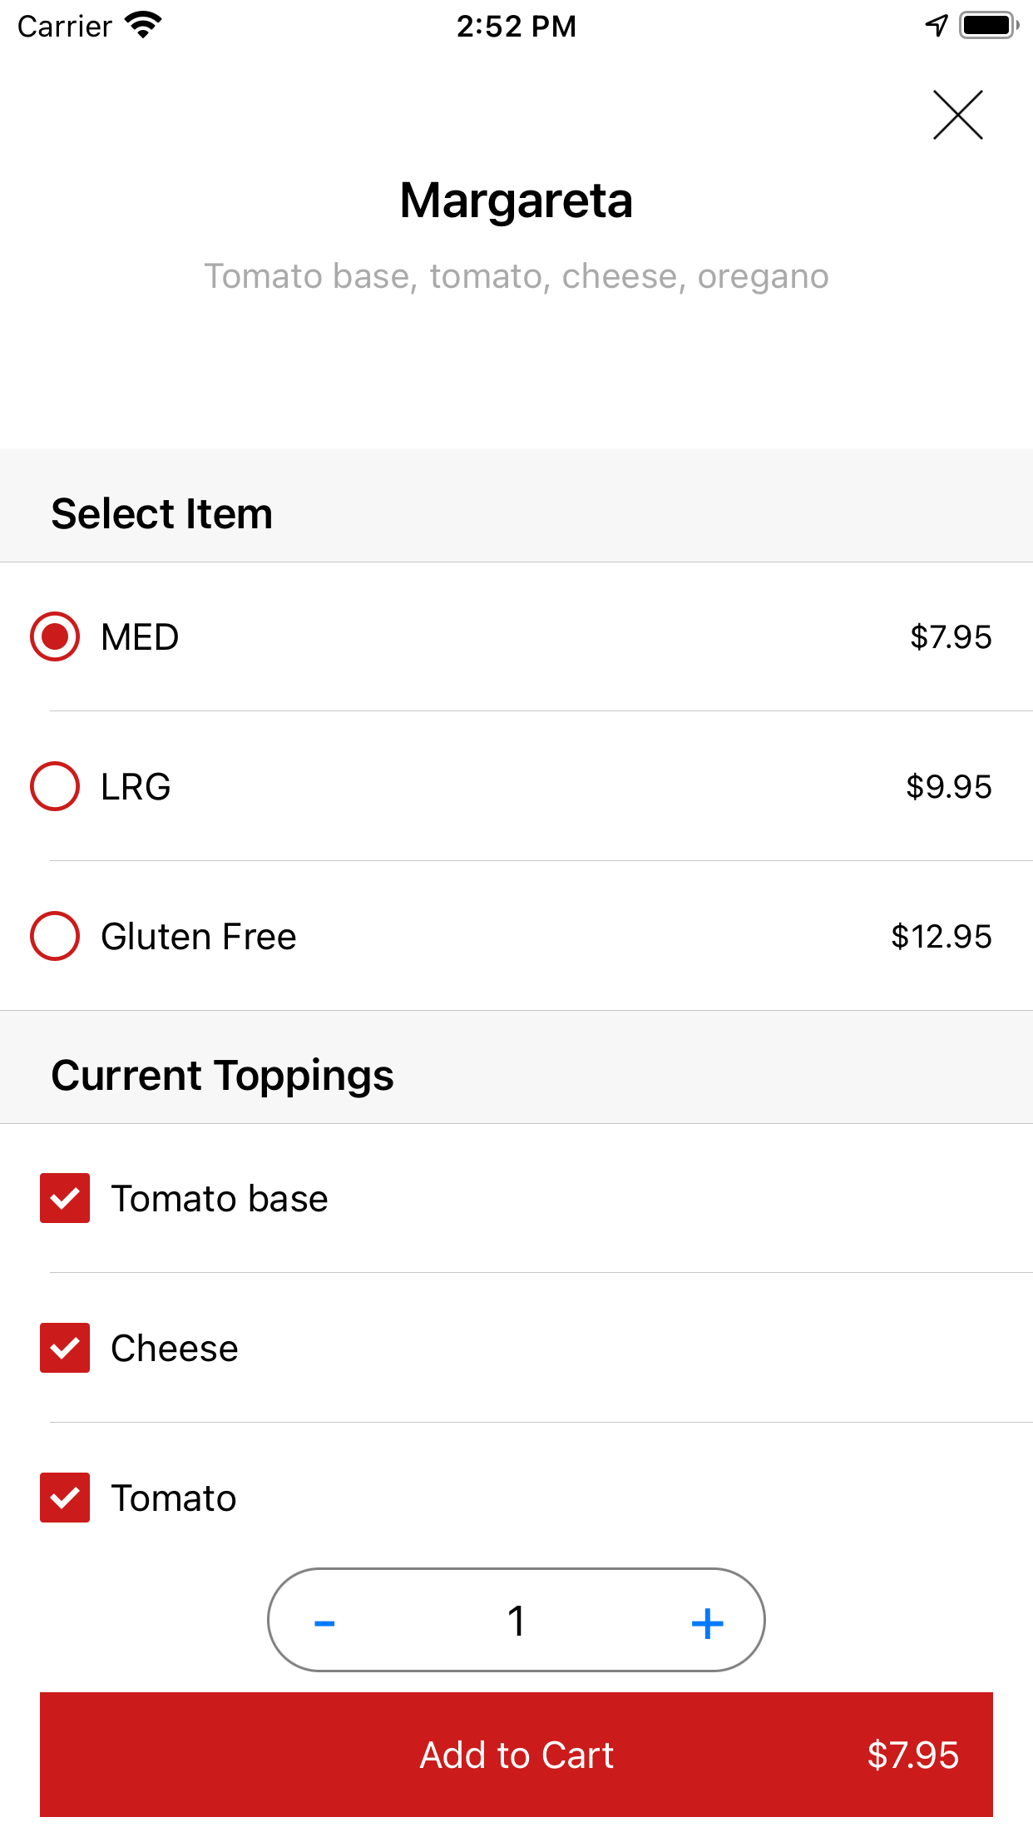Tap the $7.95 price beside MED

click(x=951, y=637)
